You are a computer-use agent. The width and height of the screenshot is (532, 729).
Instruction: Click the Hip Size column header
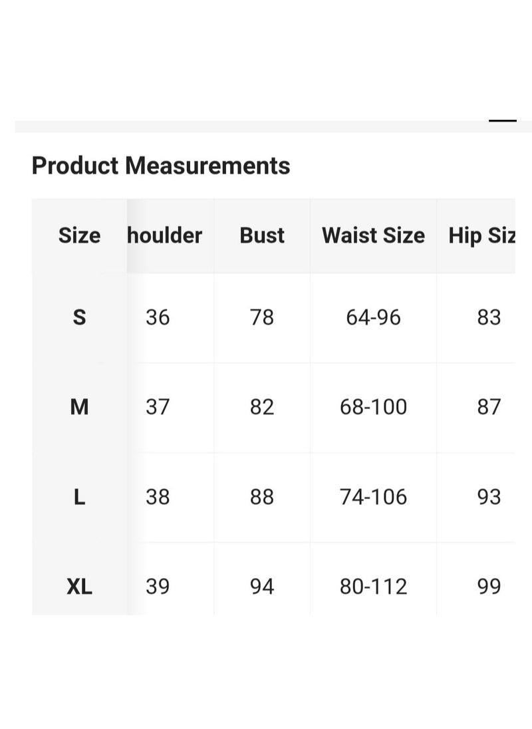pos(482,235)
